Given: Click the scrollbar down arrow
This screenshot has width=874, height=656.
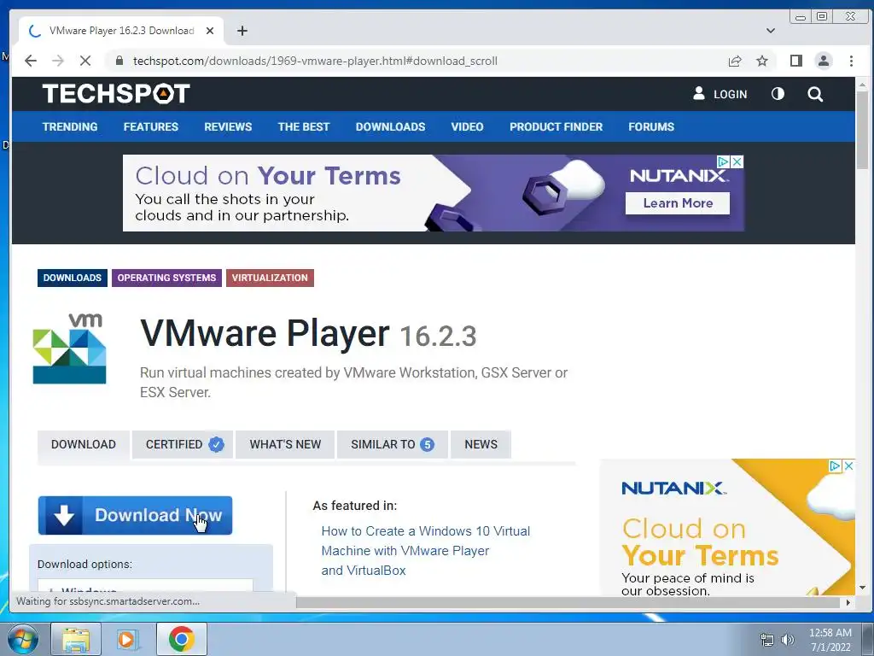Looking at the screenshot, I should pyautogui.click(x=862, y=588).
